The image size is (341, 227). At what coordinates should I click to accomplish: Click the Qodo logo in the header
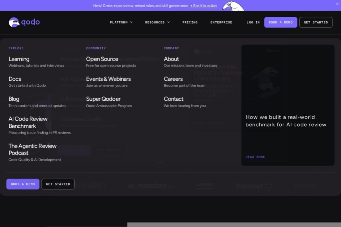pos(24,22)
